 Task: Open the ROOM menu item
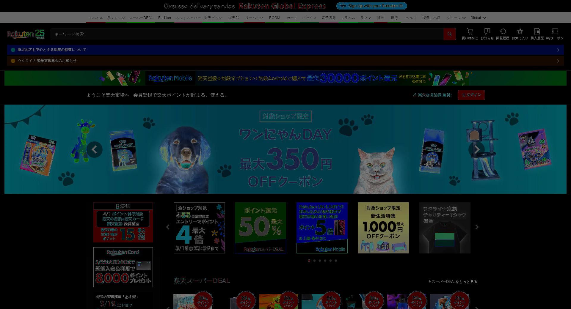click(274, 18)
